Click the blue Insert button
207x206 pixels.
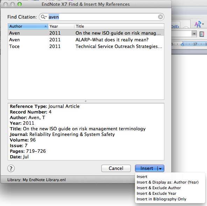(x=147, y=169)
